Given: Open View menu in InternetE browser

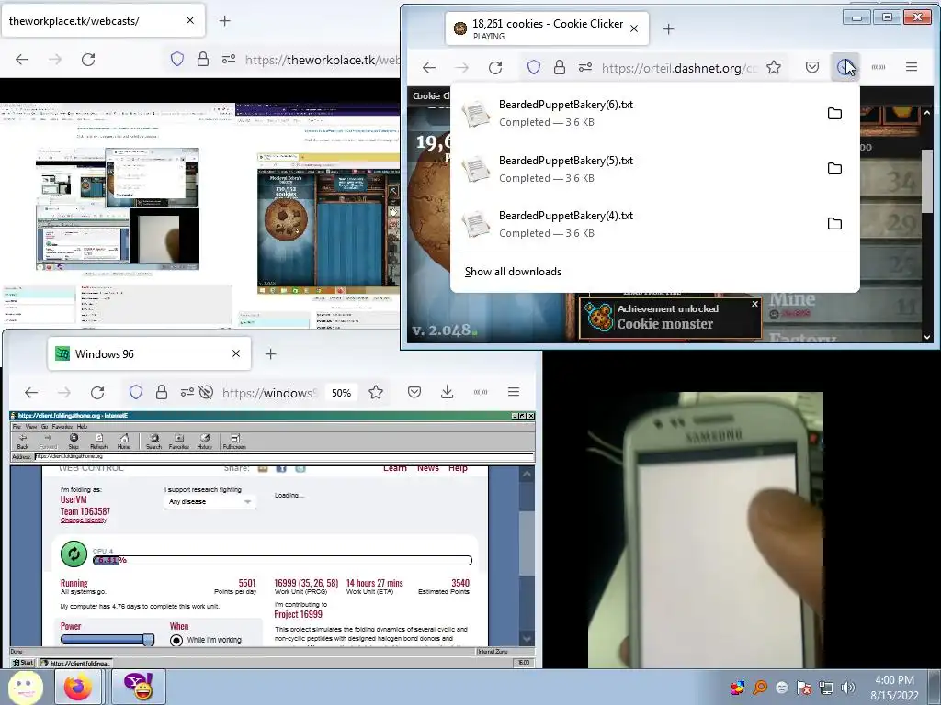Looking at the screenshot, I should (31, 427).
